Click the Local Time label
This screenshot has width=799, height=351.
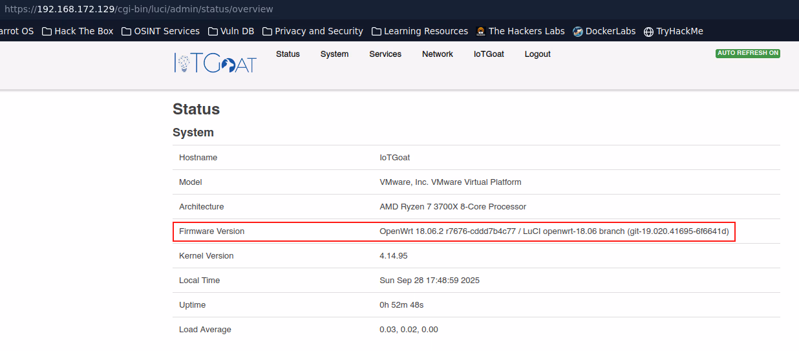point(199,281)
